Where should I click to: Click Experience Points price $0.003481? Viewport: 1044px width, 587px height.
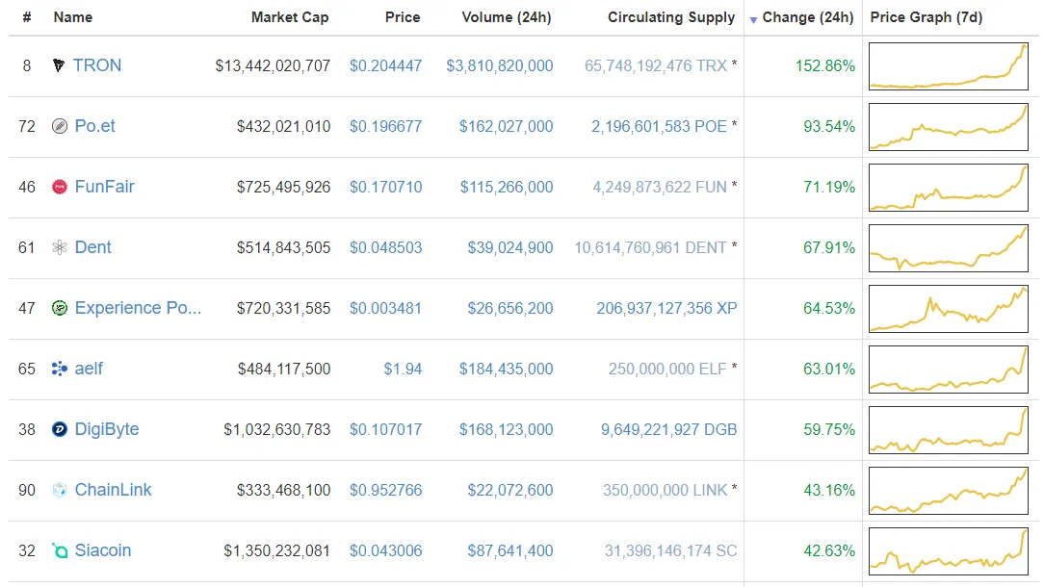[x=385, y=308]
